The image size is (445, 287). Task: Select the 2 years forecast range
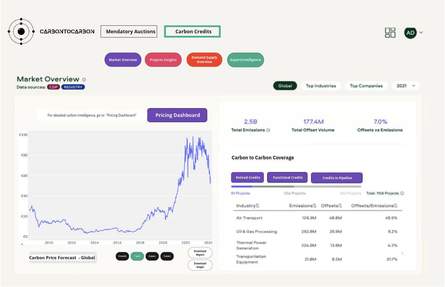click(152, 256)
